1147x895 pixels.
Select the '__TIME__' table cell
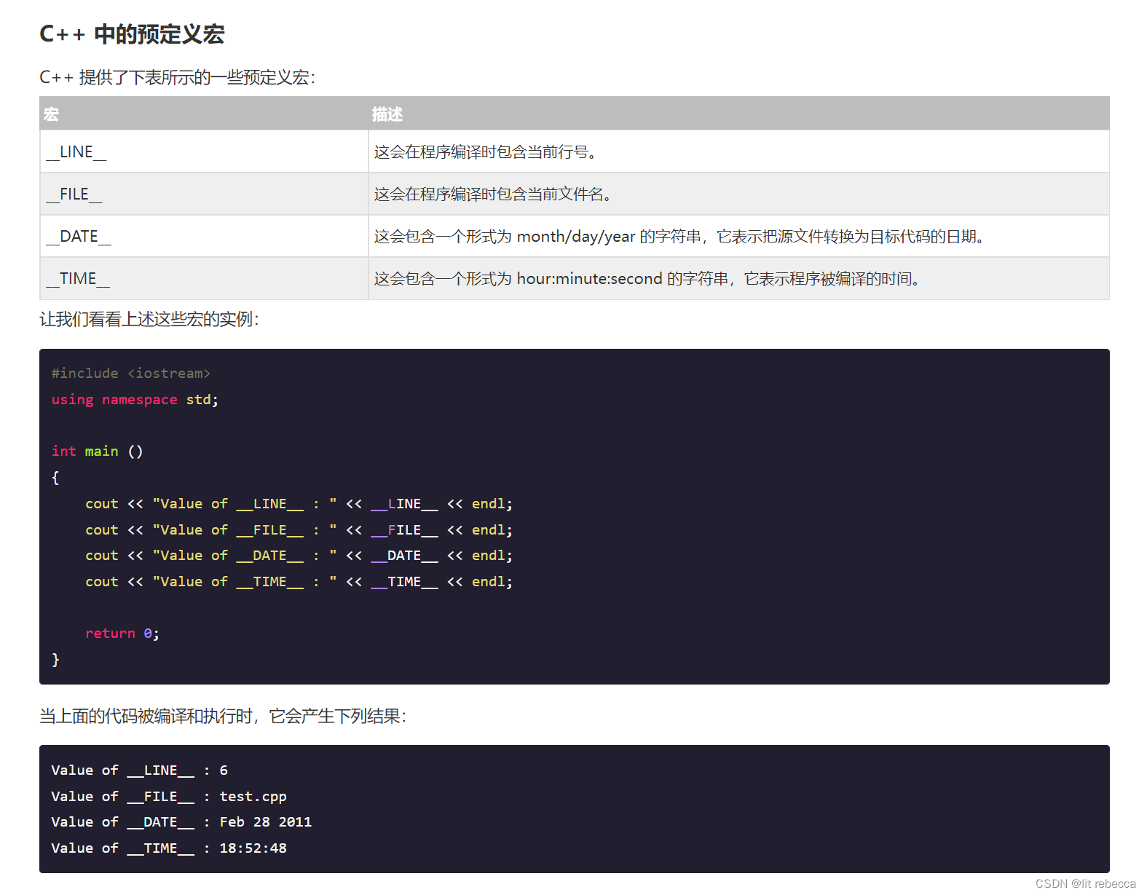tap(204, 278)
